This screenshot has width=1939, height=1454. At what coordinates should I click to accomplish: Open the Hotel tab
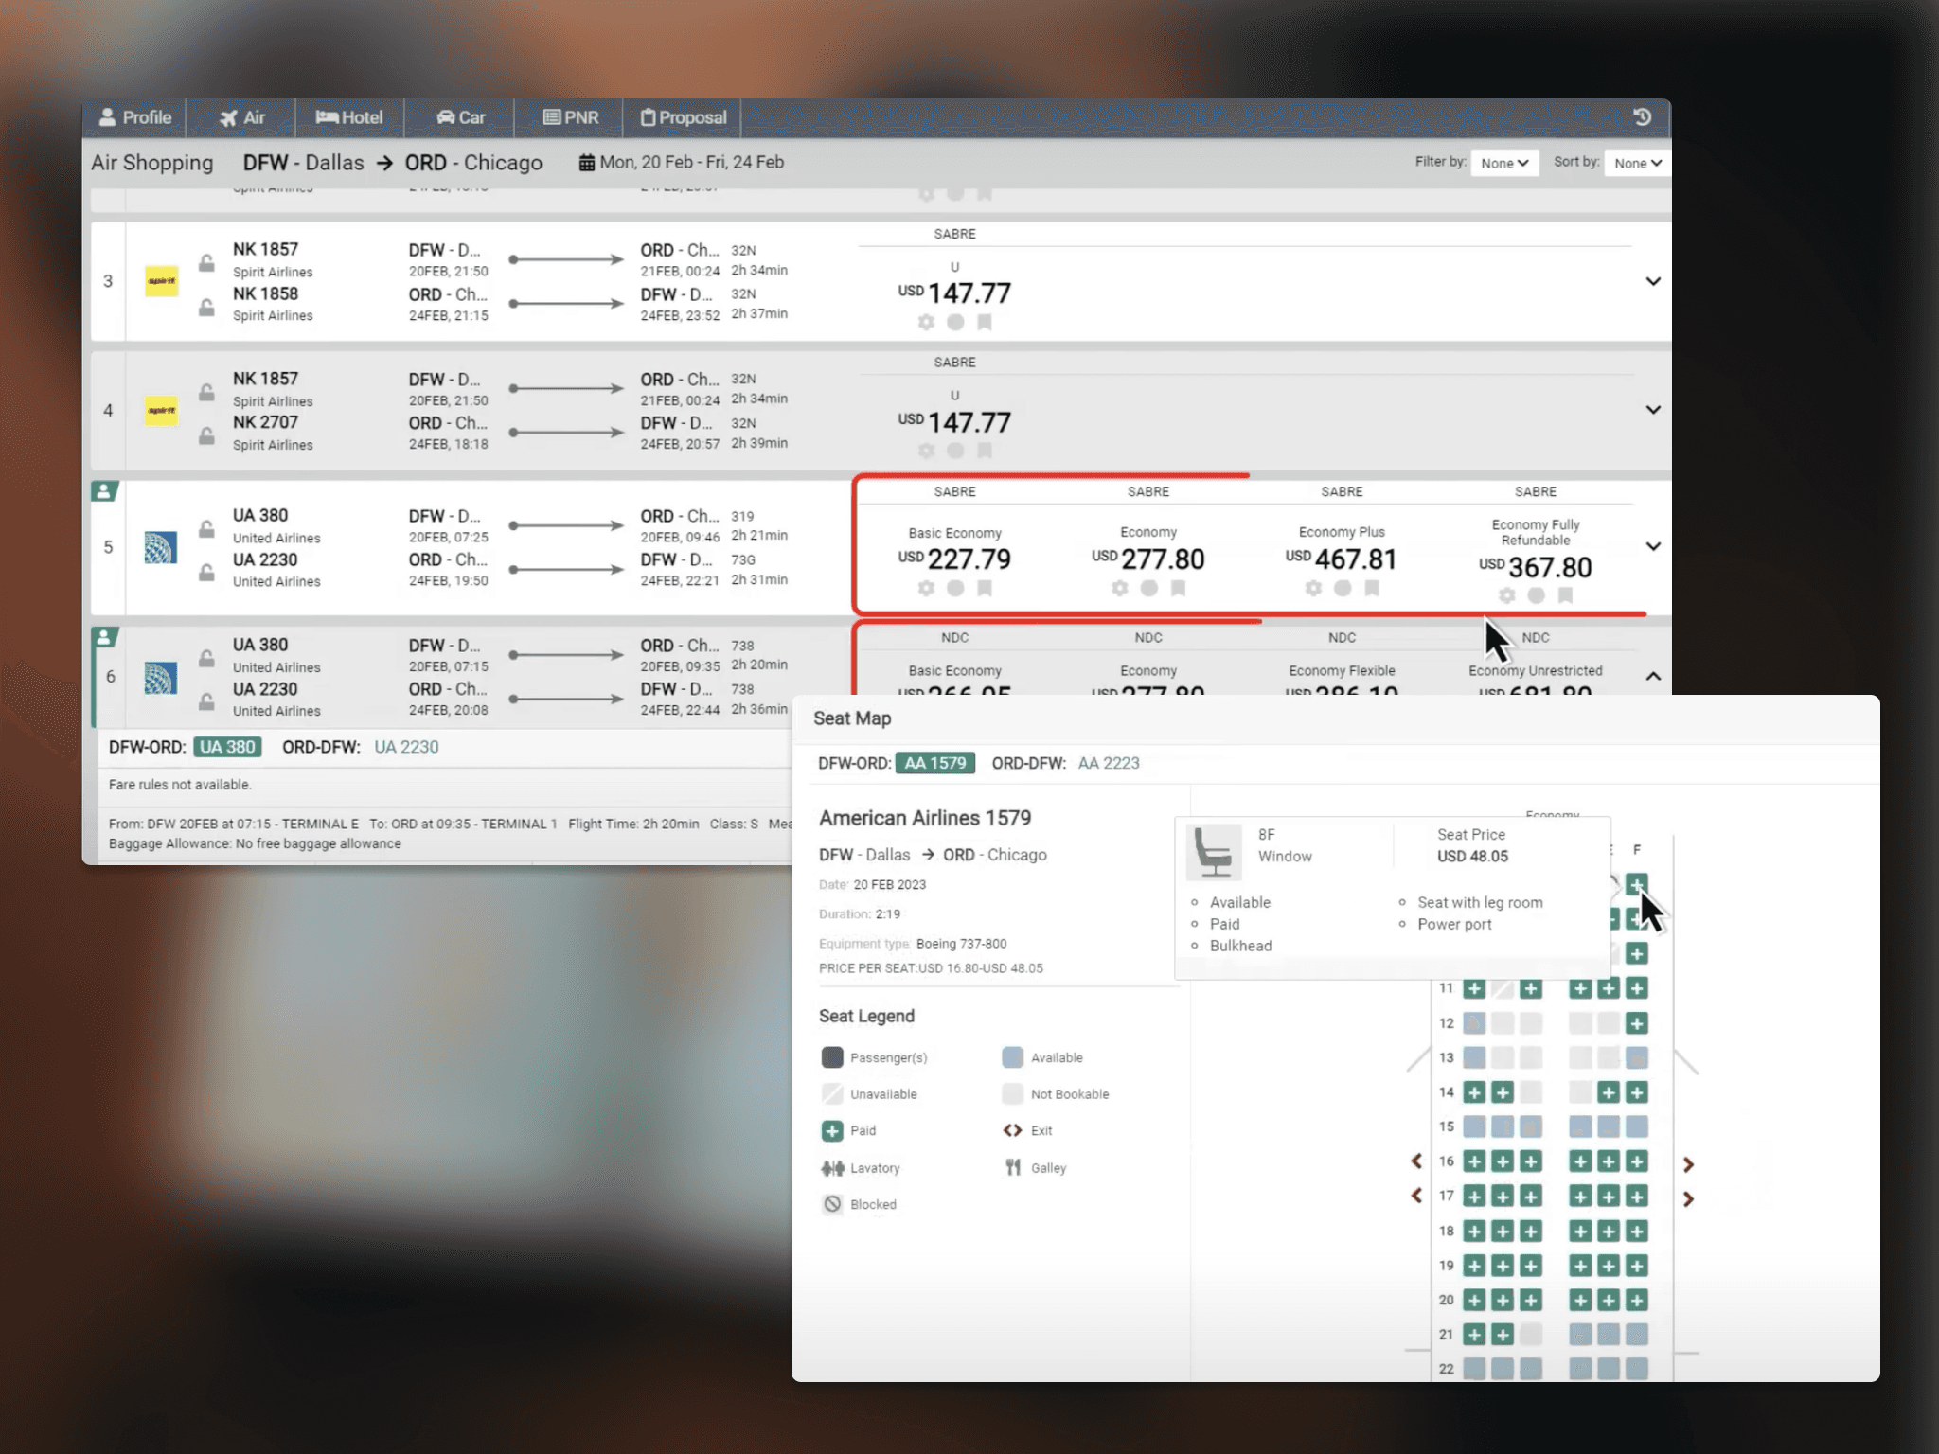click(x=348, y=117)
